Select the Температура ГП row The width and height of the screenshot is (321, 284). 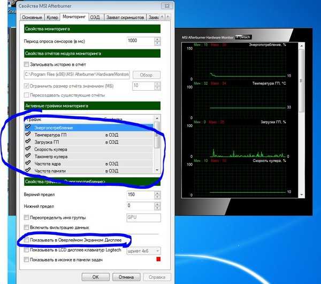coord(89,135)
